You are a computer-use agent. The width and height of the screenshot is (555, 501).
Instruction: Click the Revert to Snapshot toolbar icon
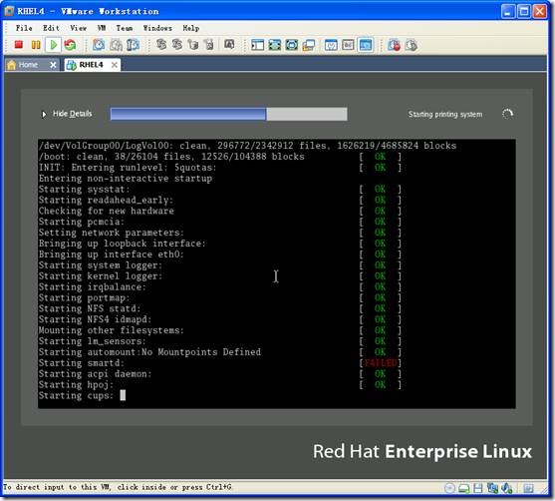pos(117,45)
